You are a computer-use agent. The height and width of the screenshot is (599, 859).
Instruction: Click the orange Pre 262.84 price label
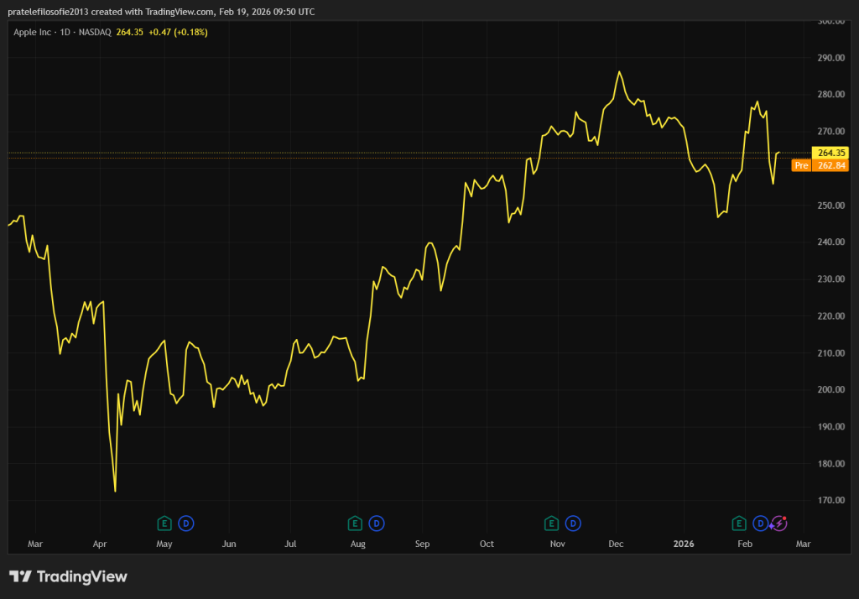(820, 166)
